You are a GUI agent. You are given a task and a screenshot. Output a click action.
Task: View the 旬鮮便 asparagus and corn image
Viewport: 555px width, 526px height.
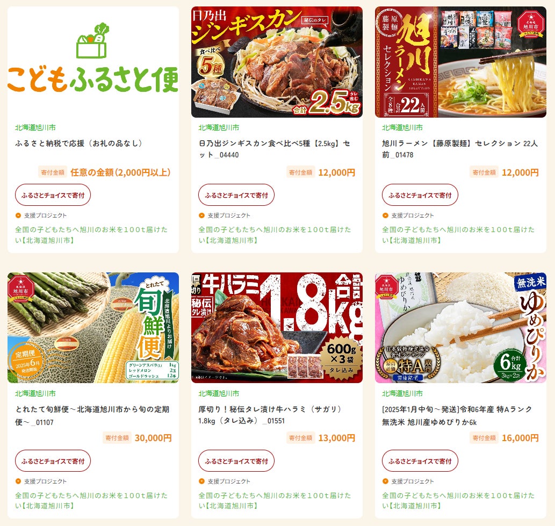pos(93,327)
